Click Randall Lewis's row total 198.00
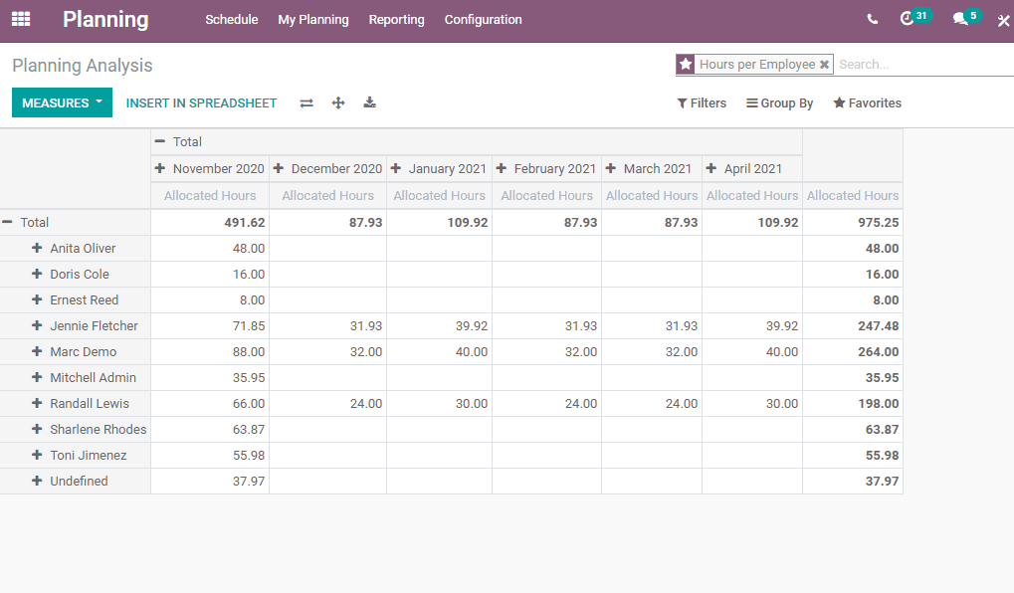The width and height of the screenshot is (1014, 593). coord(853,404)
